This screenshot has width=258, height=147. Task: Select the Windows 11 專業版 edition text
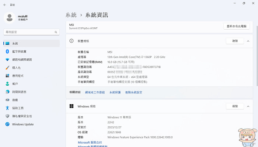tap(119, 117)
